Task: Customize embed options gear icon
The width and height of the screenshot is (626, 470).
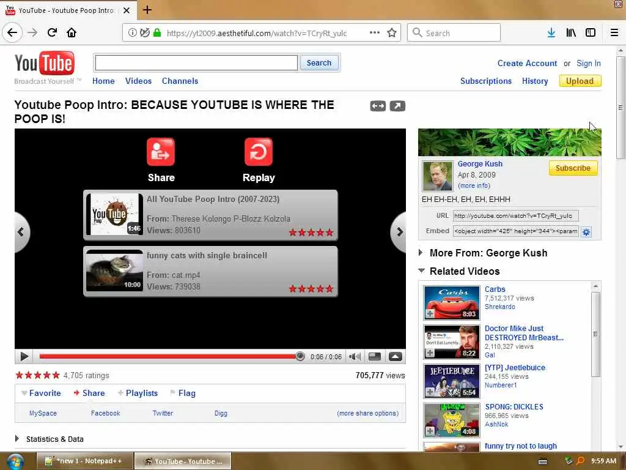Action: click(586, 232)
